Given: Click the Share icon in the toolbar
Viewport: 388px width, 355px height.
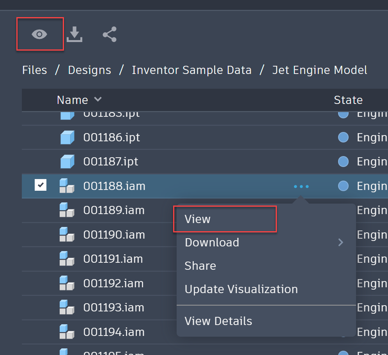Looking at the screenshot, I should coord(110,34).
